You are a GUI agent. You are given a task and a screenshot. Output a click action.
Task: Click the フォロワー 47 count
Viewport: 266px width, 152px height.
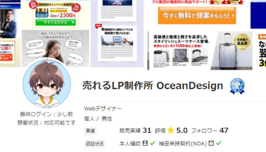[x=210, y=130]
